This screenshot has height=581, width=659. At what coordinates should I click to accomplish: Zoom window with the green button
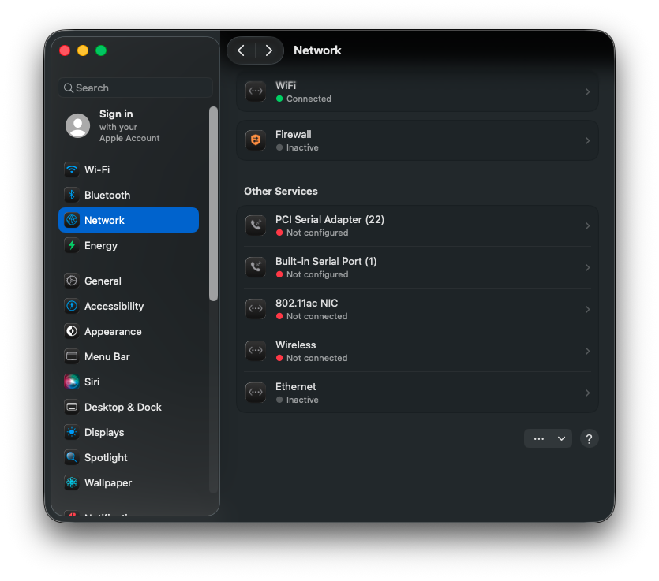point(101,50)
